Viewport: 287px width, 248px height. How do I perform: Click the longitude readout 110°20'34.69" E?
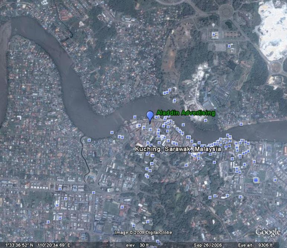54,245
